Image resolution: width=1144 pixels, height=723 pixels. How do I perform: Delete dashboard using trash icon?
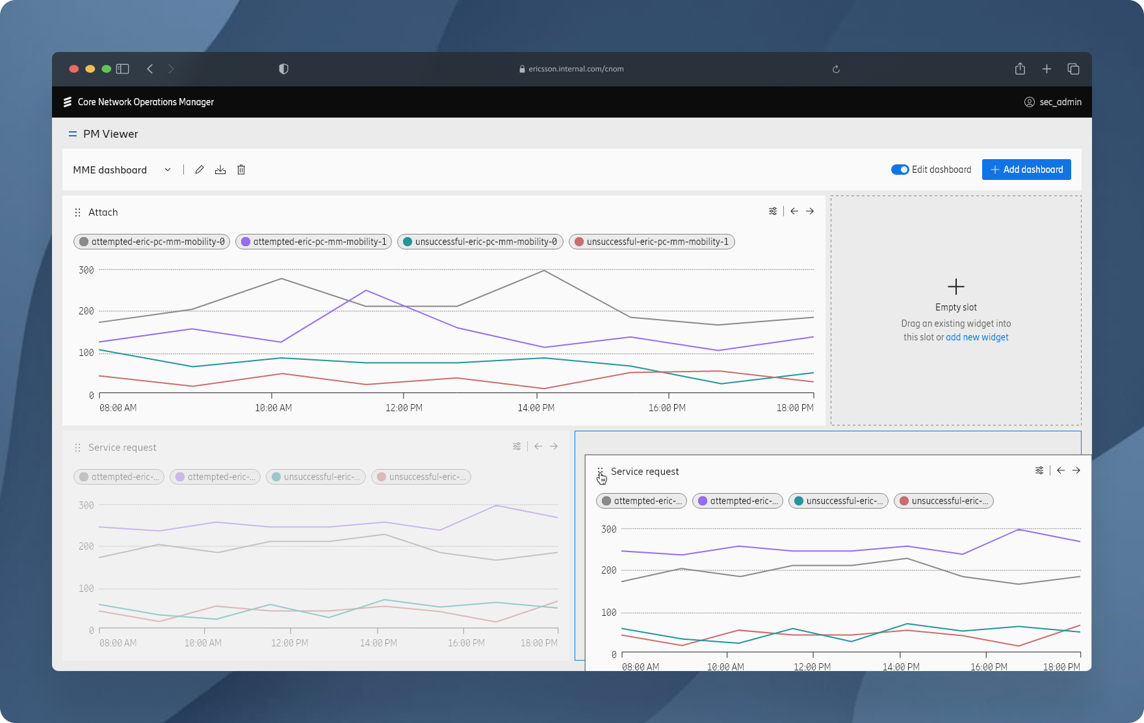tap(241, 170)
